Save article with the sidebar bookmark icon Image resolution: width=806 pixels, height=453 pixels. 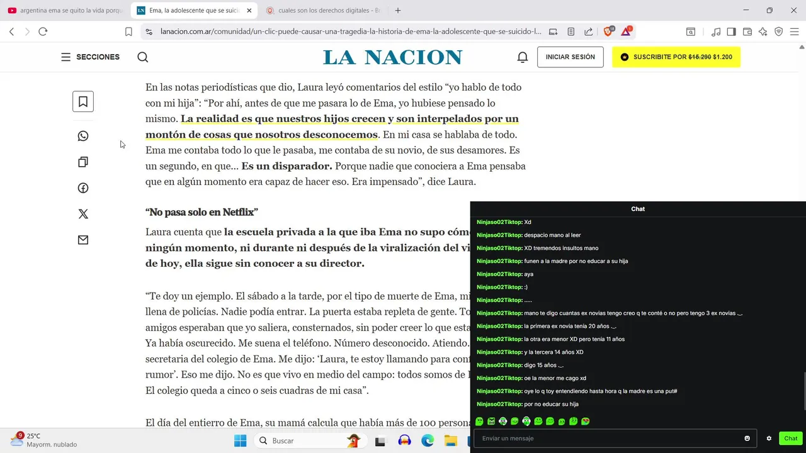83,101
